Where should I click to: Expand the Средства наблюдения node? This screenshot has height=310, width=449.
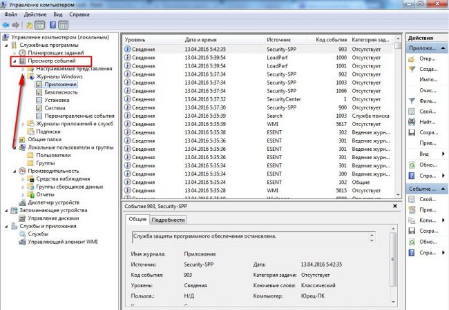[x=23, y=179]
